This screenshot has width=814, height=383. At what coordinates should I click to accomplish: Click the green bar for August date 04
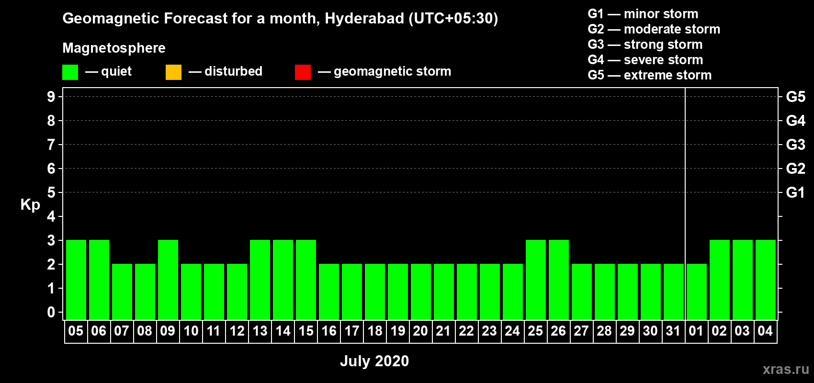coord(766,280)
